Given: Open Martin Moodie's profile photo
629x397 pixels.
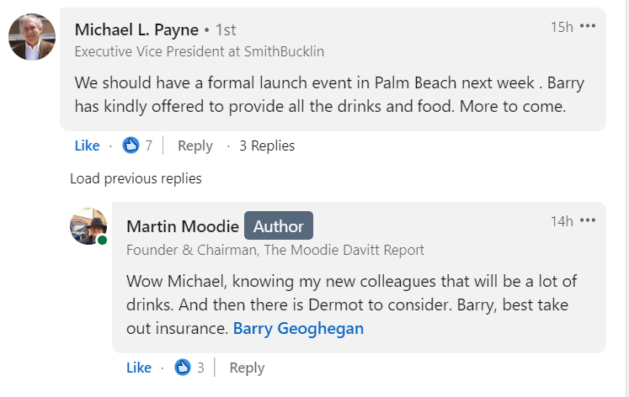Looking at the screenshot, I should (x=88, y=226).
